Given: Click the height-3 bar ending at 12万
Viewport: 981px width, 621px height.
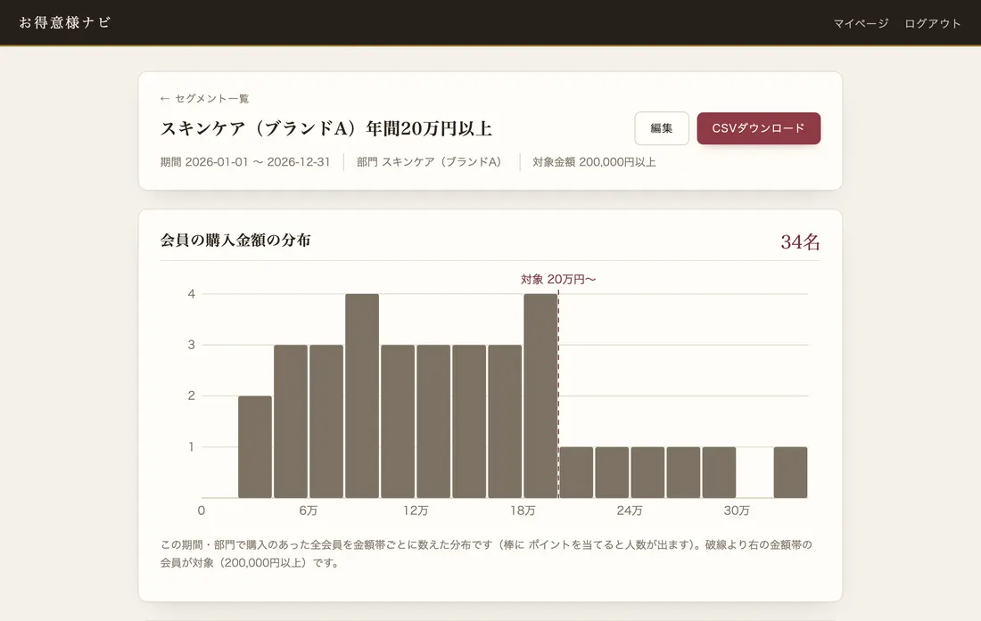Looking at the screenshot, I should [x=397, y=421].
